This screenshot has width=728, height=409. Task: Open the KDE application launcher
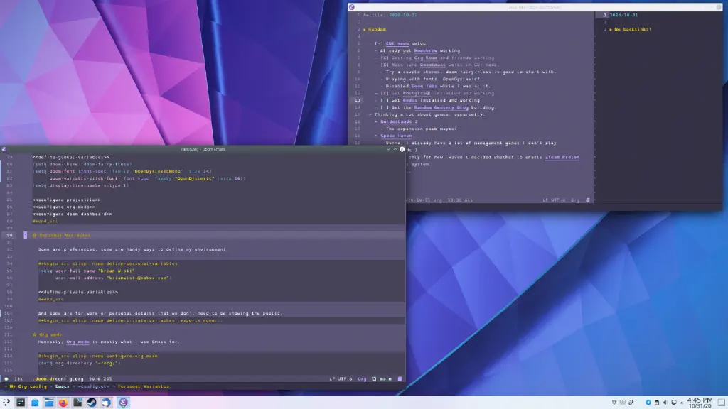(6, 403)
